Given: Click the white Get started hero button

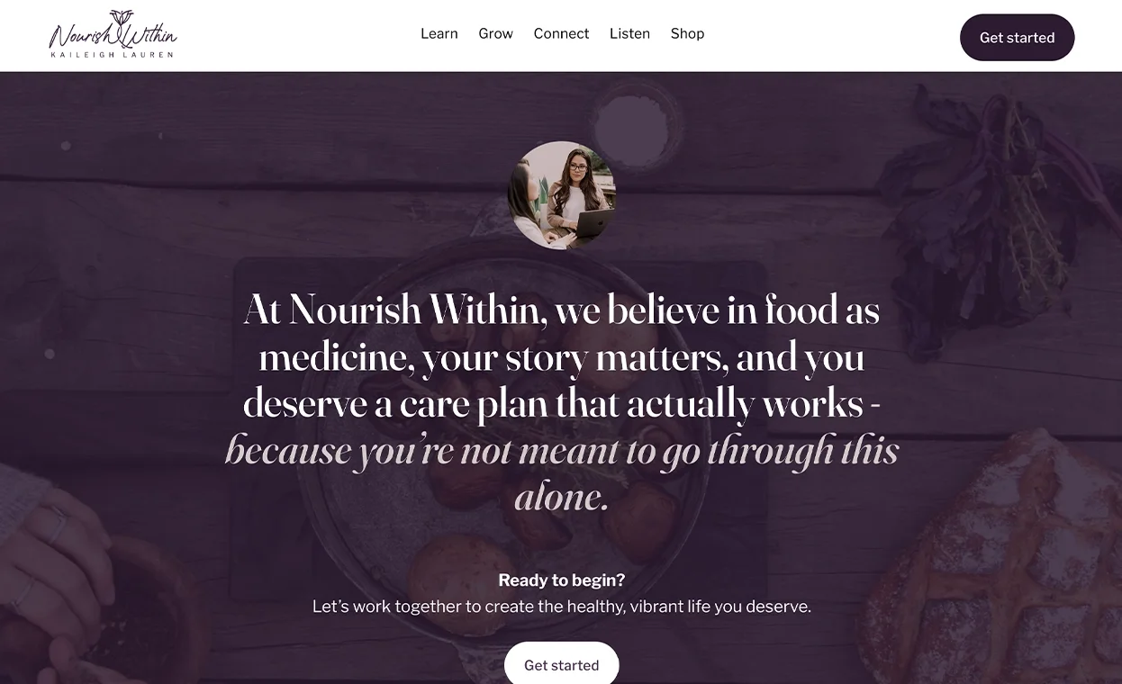Looking at the screenshot, I should pos(561,664).
